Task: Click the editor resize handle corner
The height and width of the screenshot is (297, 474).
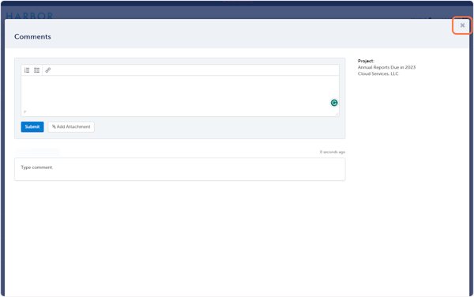Action: click(x=337, y=114)
